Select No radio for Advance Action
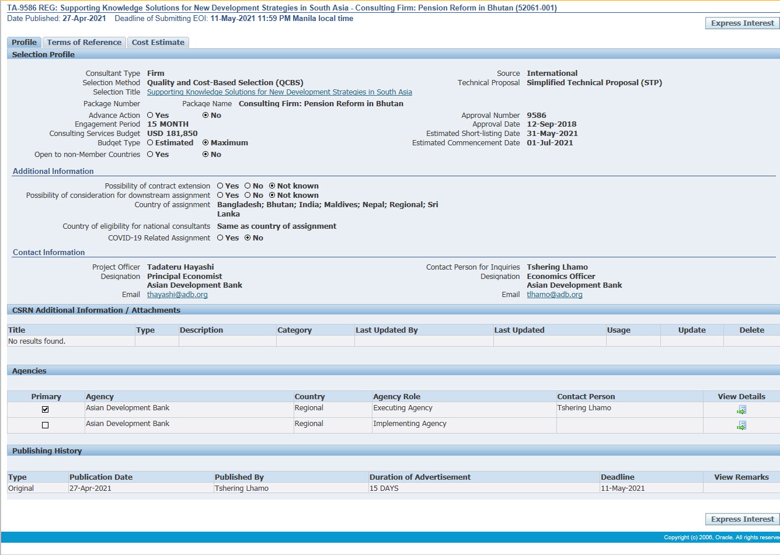 (x=206, y=116)
